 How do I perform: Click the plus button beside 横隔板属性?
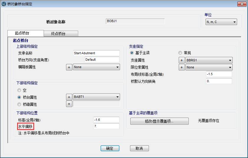(69, 67)
